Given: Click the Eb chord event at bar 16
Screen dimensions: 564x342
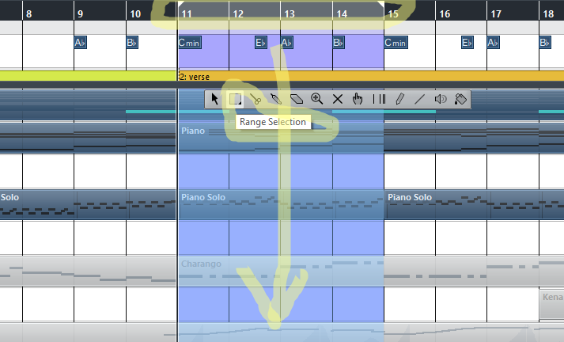Looking at the screenshot, I should [467, 43].
